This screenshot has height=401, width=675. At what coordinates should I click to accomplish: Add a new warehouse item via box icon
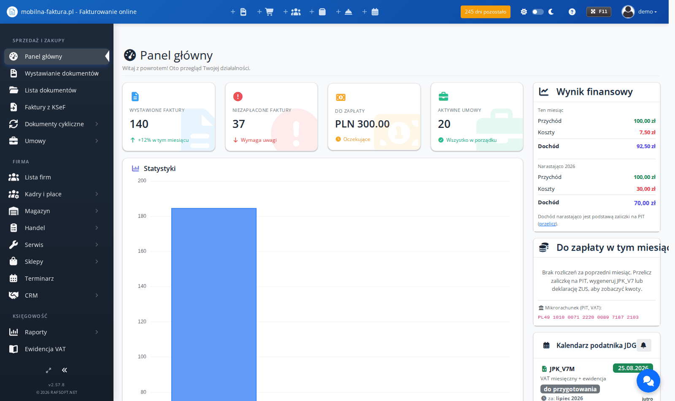[318, 12]
